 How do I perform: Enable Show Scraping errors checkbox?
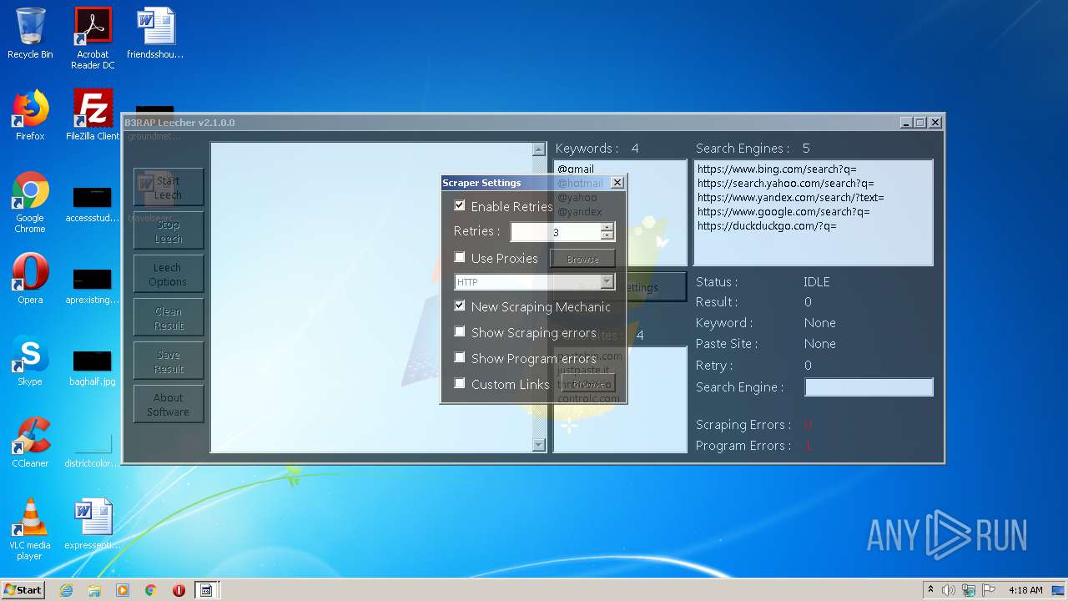tap(460, 331)
